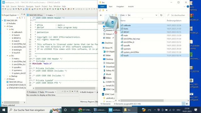Viewport: 201px width, 113px height.
Task: Click the Src durchsuchen search field
Action: tap(177, 15)
